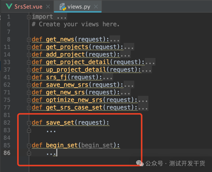The width and height of the screenshot is (212, 172).
Task: Click the get_news function name
Action: coord(60,39)
